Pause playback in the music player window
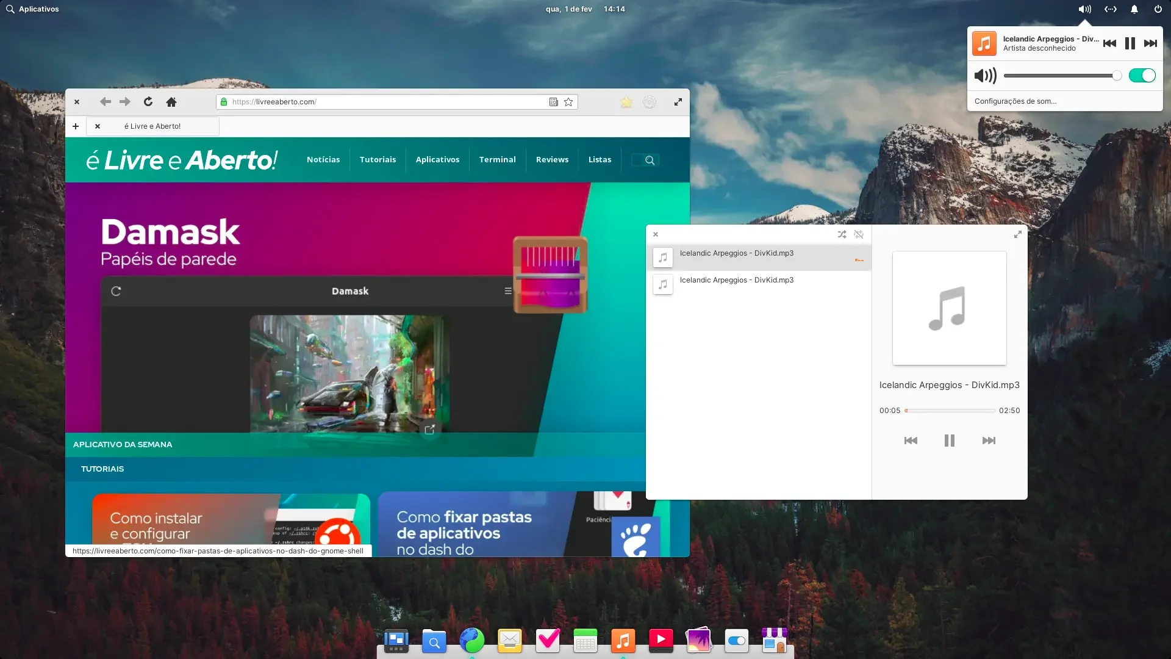1171x659 pixels. click(950, 441)
